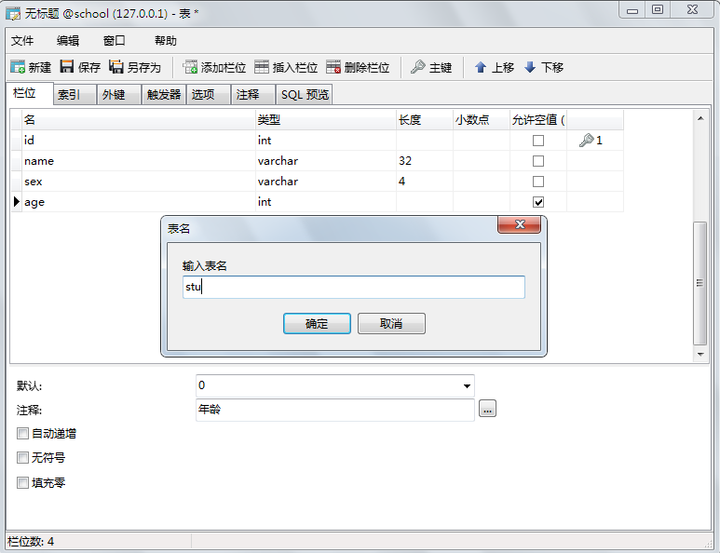The width and height of the screenshot is (720, 553).
Task: Click the Move Down arrow icon
Action: [530, 67]
